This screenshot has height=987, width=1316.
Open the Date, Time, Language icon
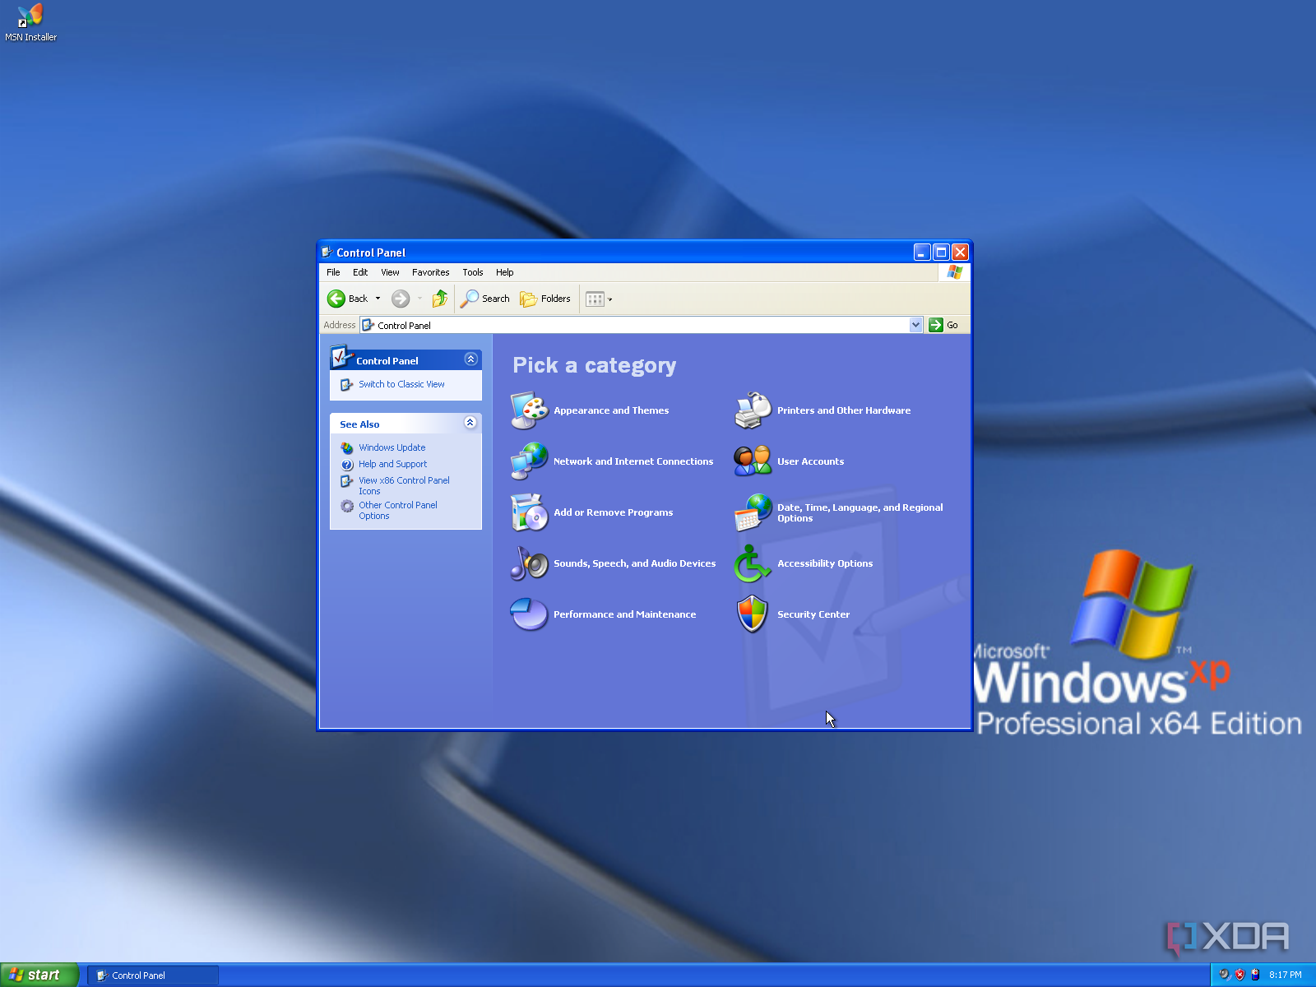(x=753, y=512)
